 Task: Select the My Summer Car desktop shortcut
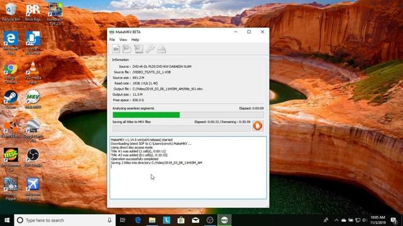coord(11,159)
